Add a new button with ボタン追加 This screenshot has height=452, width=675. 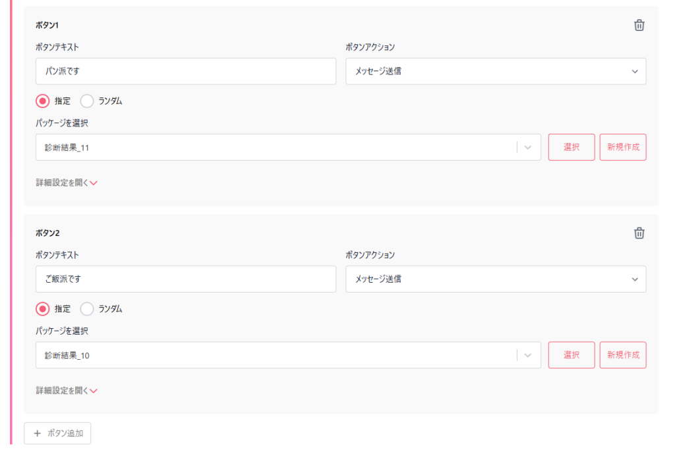tap(57, 433)
